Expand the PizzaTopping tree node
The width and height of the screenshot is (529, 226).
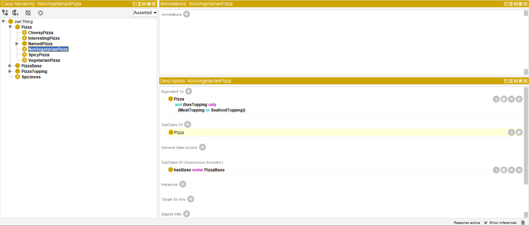click(10, 71)
